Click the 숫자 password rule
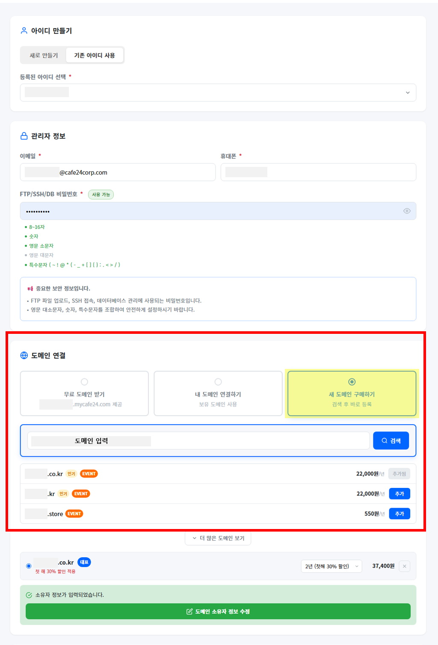The image size is (438, 645). point(34,236)
